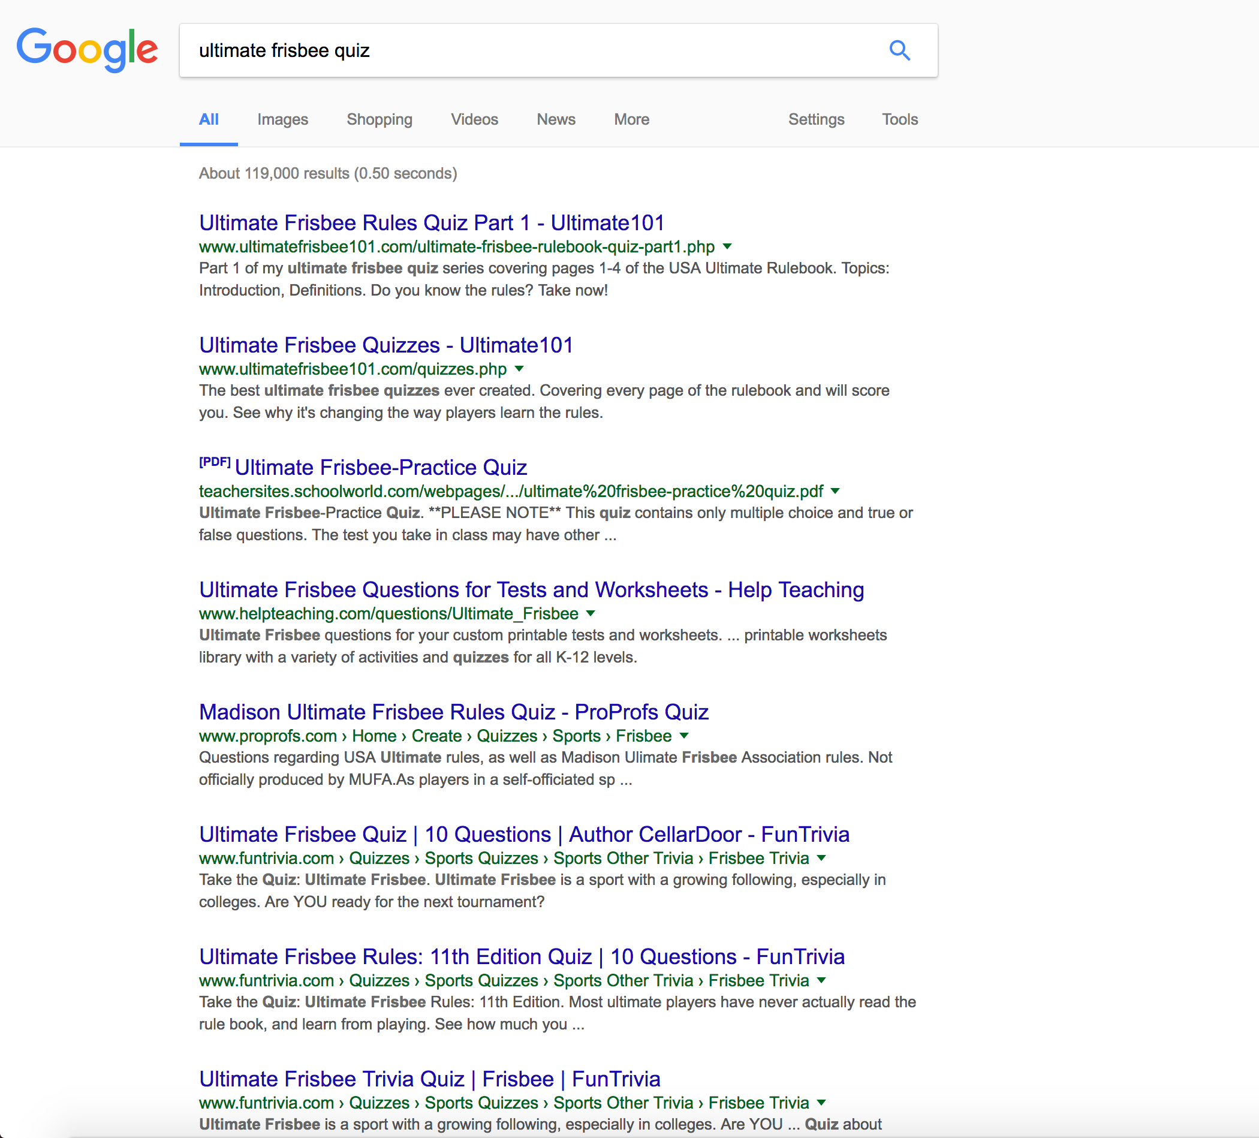Viewport: 1259px width, 1138px height.
Task: Open the Videos search tab
Action: (x=474, y=119)
